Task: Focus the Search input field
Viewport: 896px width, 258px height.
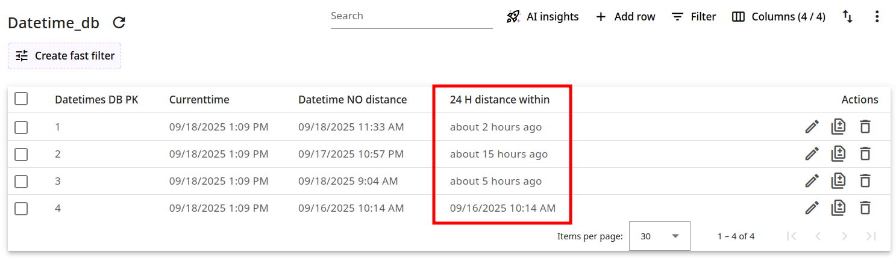Action: tap(411, 16)
